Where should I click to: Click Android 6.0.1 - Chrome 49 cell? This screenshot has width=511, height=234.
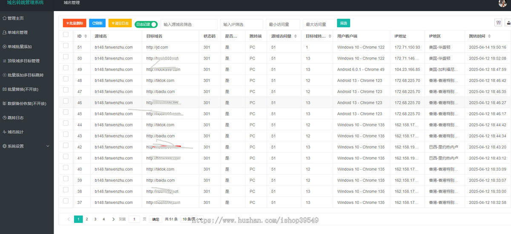click(361, 69)
